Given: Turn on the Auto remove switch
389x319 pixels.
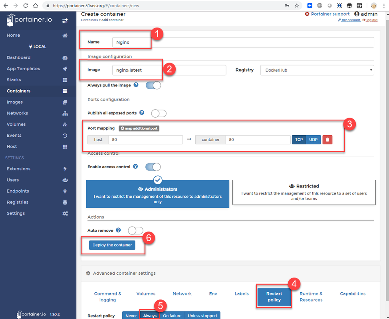Looking at the screenshot, I should pyautogui.click(x=135, y=230).
